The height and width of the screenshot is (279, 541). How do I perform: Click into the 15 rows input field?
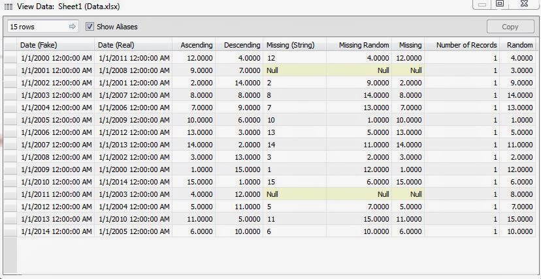pyautogui.click(x=38, y=27)
